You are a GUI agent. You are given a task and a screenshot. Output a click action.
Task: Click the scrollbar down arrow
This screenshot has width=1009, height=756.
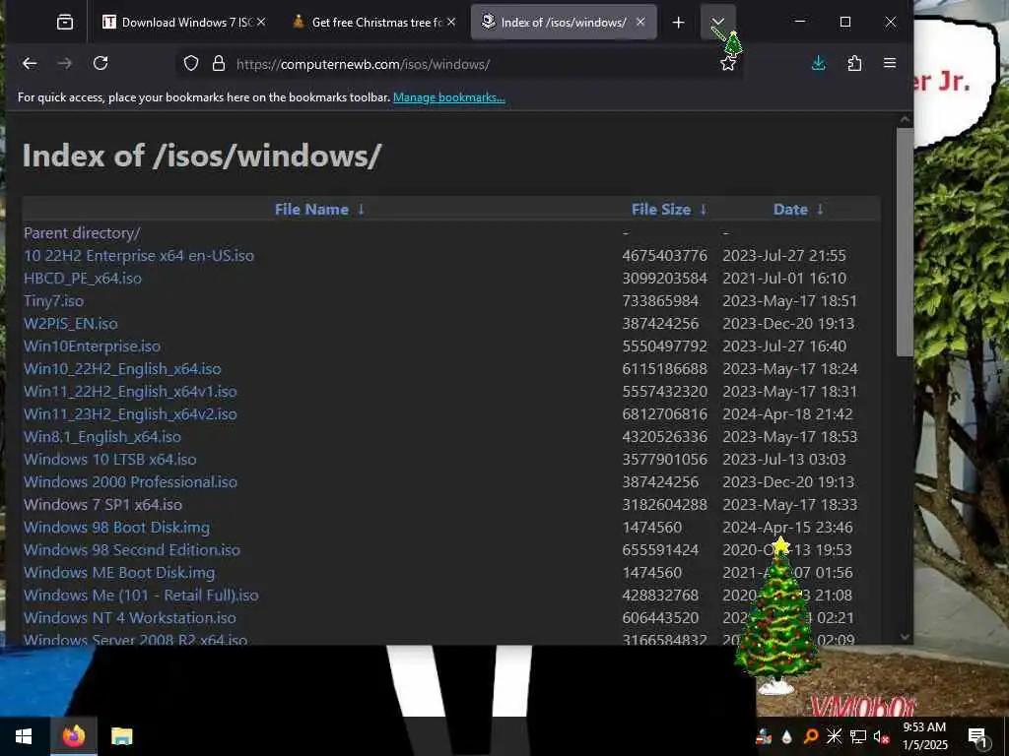pyautogui.click(x=905, y=637)
